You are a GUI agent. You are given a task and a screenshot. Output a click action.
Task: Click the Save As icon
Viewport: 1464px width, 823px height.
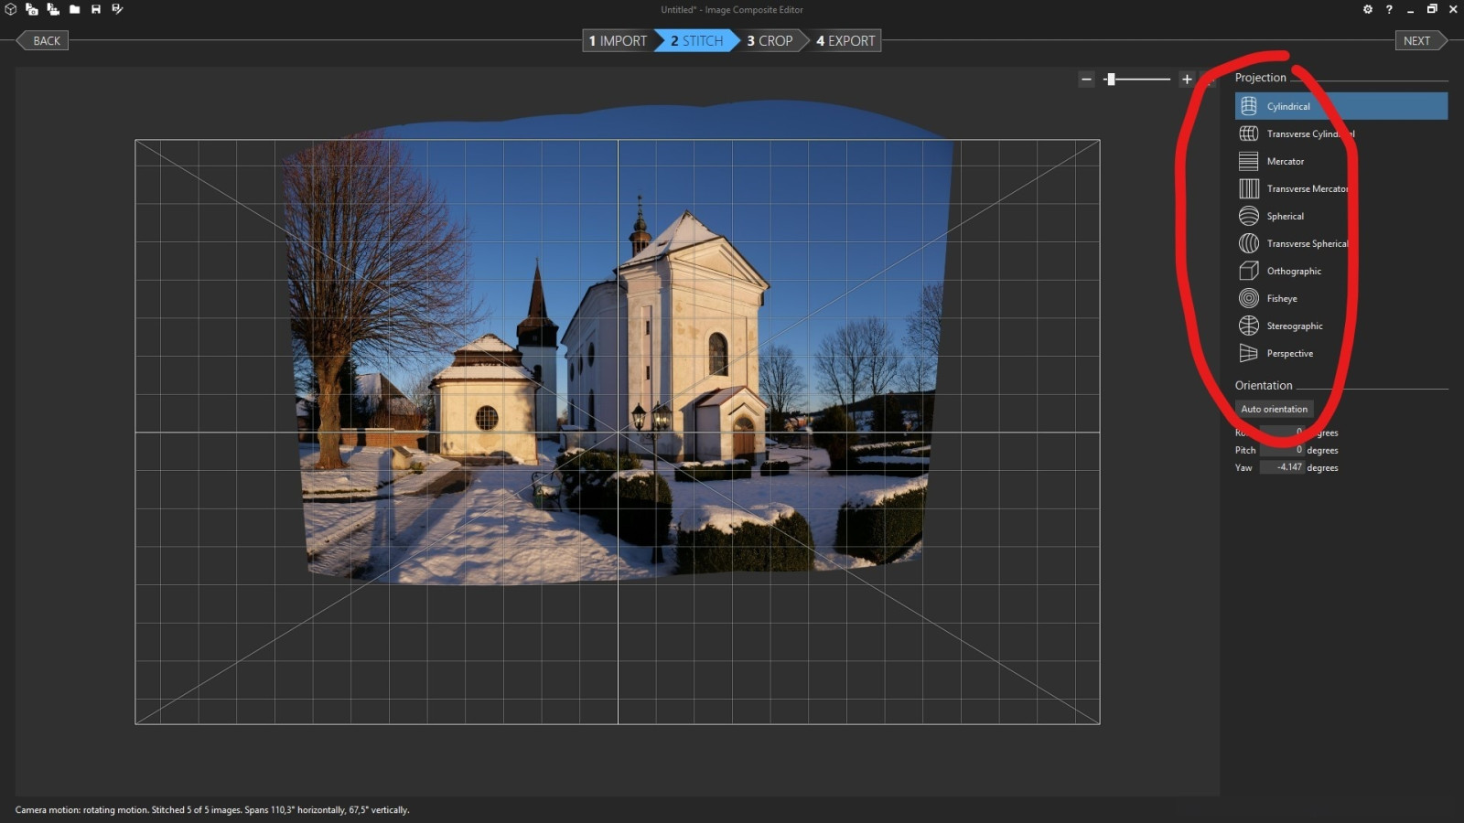pyautogui.click(x=117, y=9)
